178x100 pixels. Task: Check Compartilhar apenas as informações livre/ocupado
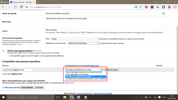point(9,56)
